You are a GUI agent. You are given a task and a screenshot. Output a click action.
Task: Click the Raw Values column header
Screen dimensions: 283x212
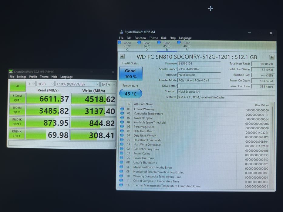click(262, 105)
